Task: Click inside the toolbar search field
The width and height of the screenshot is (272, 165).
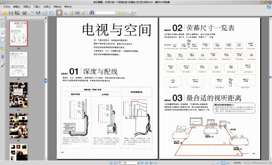Action: (x=105, y=13)
